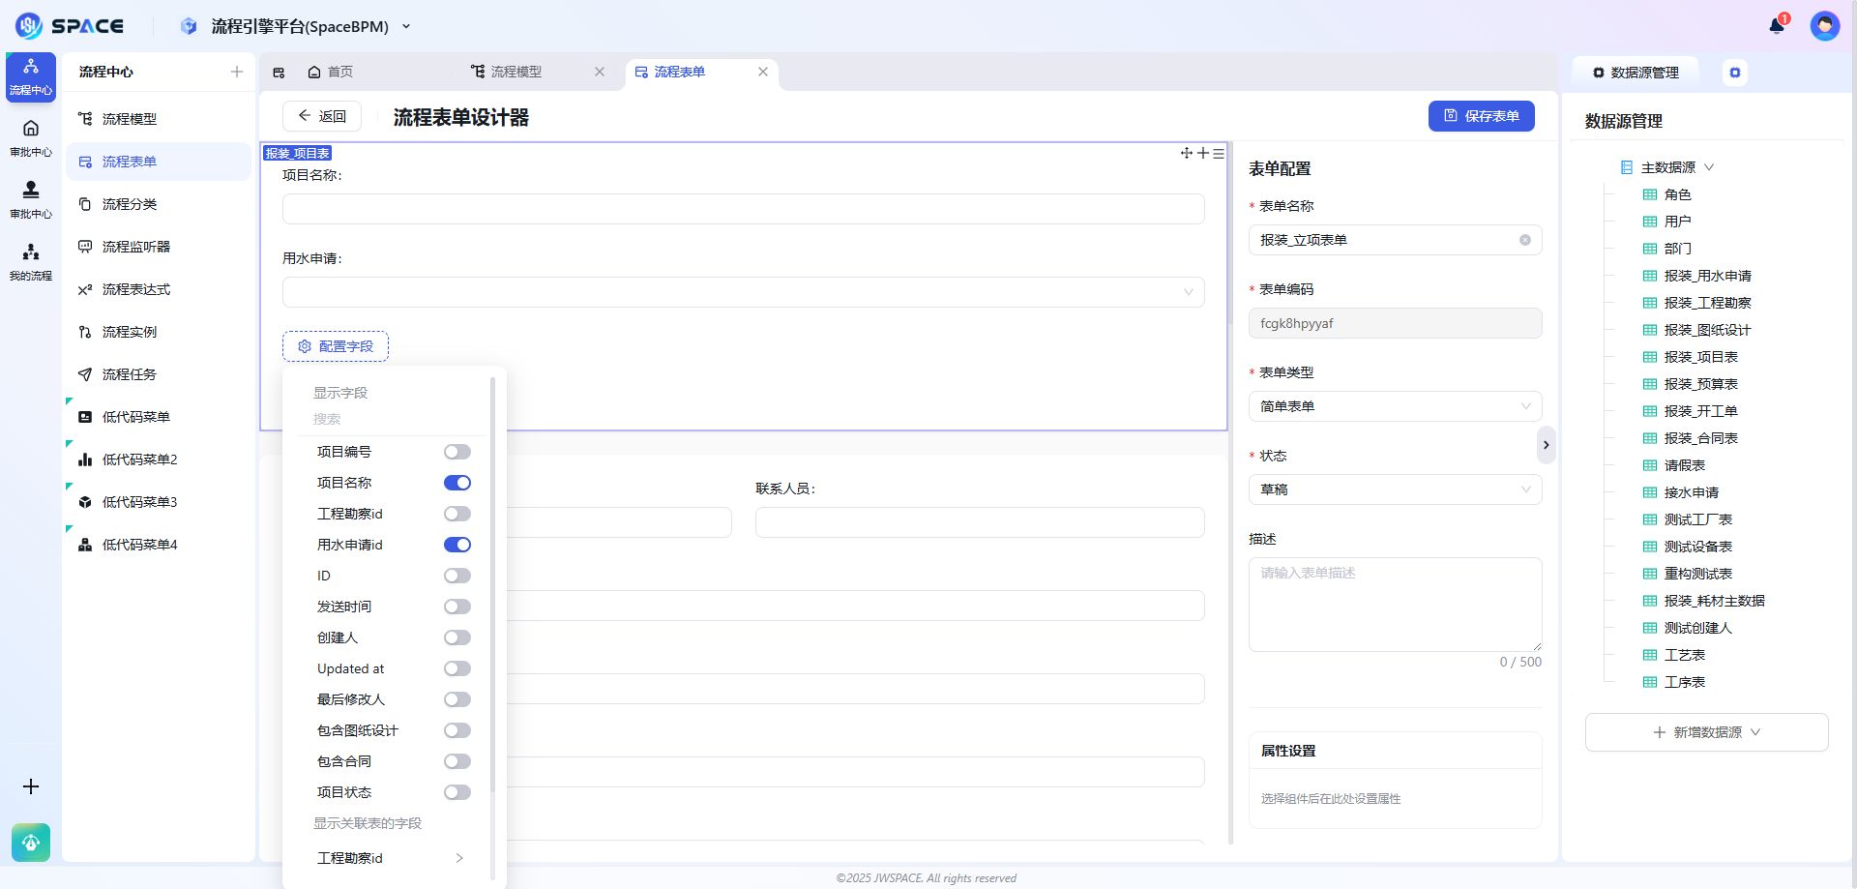Disable the 项目名称 display field toggle
The width and height of the screenshot is (1857, 889).
point(457,482)
